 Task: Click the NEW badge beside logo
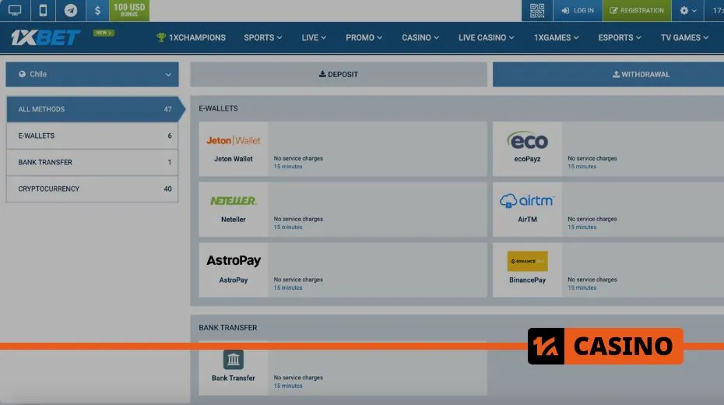click(x=104, y=33)
